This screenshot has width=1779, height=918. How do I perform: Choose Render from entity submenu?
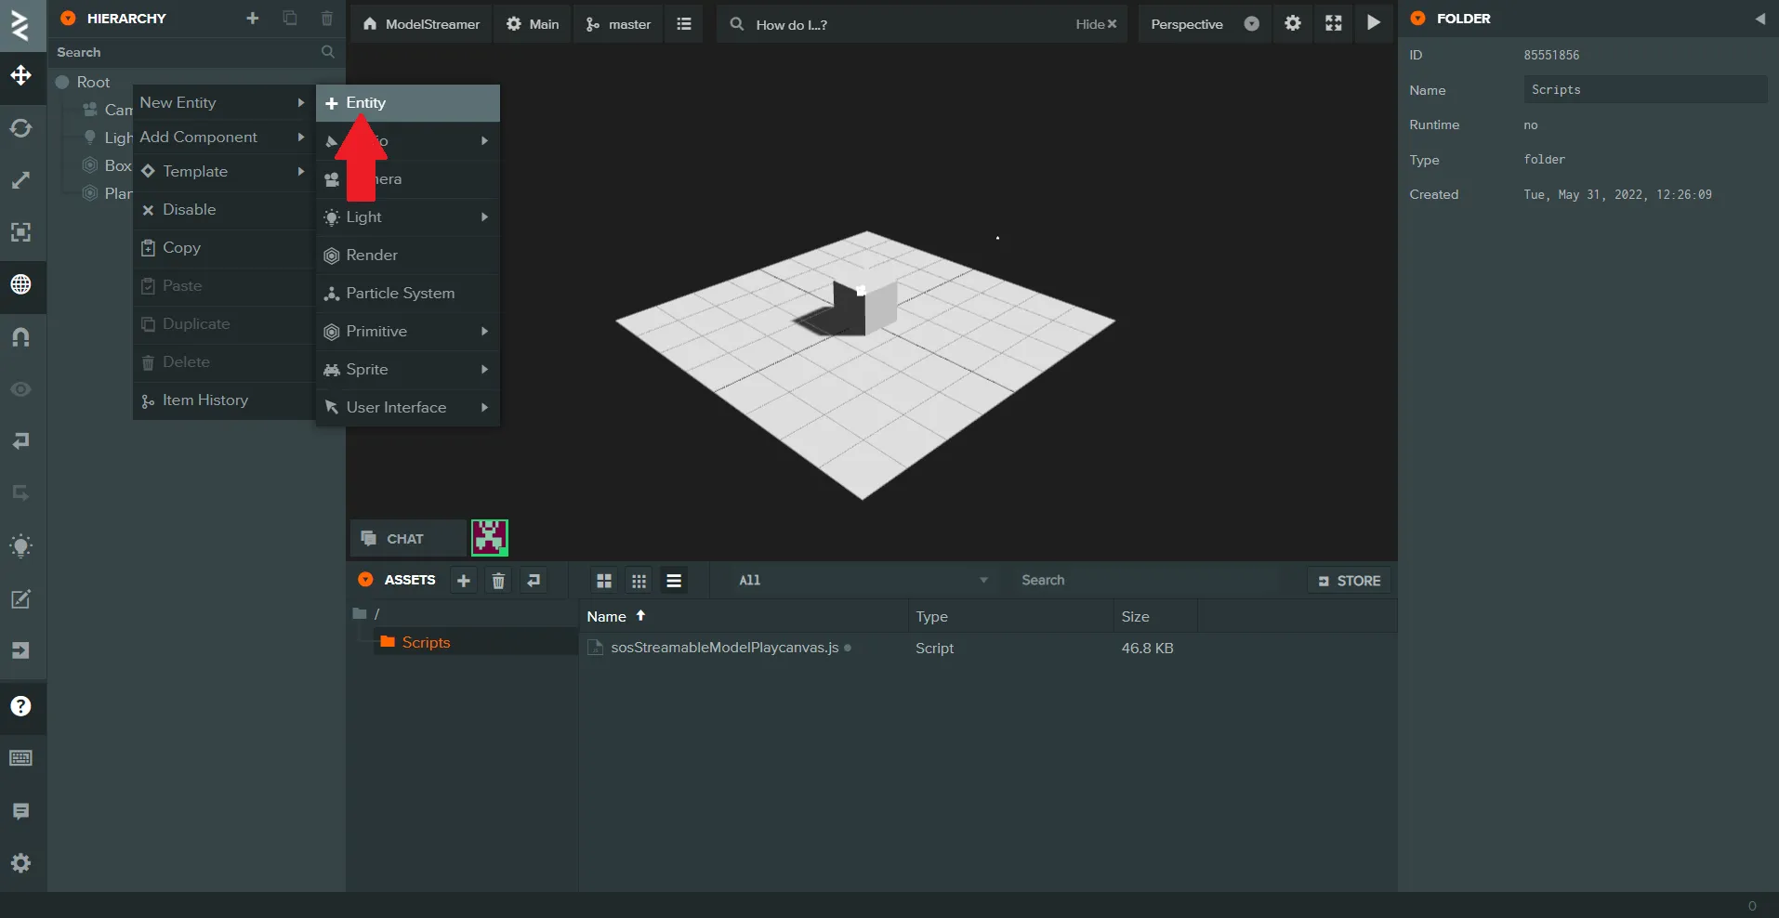click(408, 255)
